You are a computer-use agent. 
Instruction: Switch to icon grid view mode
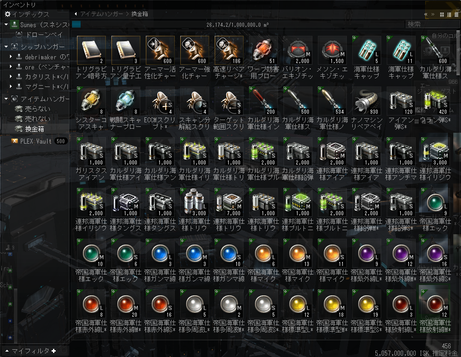442,14
